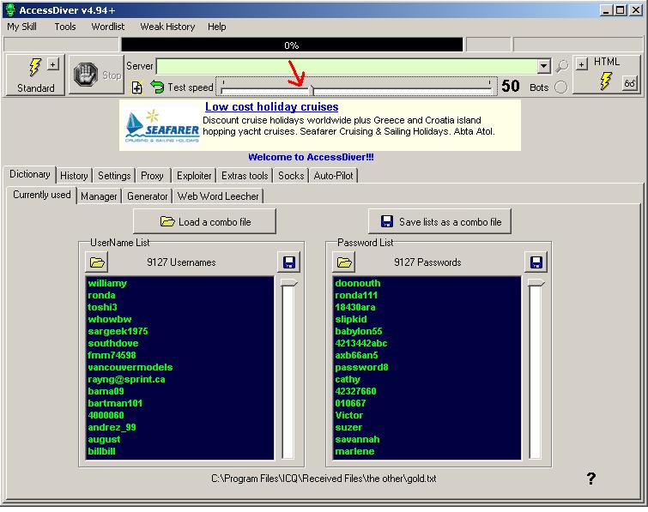This screenshot has height=512, width=648.
Task: Open the Wordlist menu
Action: coord(108,27)
